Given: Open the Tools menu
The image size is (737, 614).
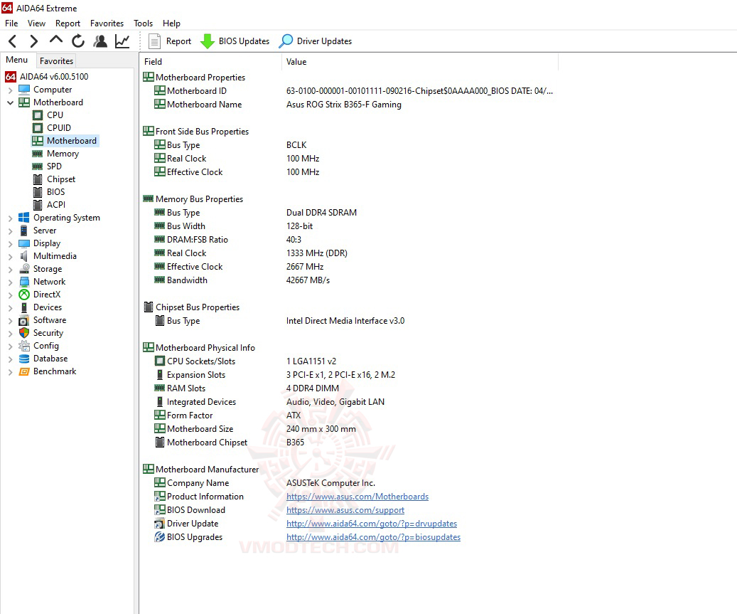Looking at the screenshot, I should pos(143,23).
